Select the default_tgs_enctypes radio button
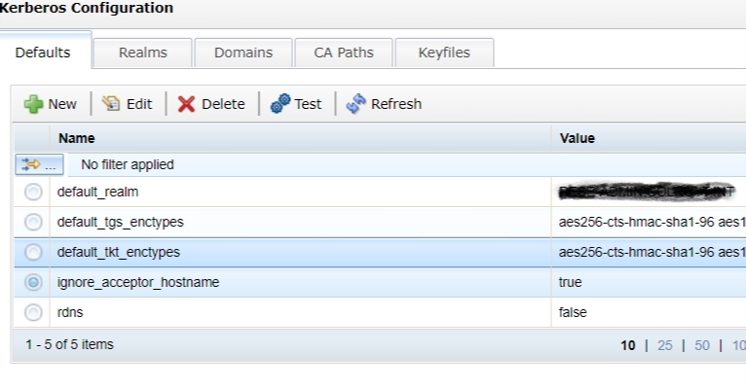The image size is (746, 388). click(33, 222)
